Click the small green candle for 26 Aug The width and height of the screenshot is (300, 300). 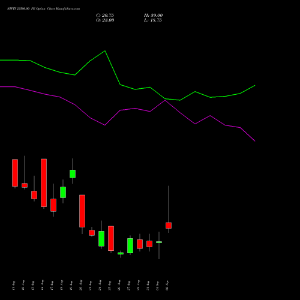(x=121, y=253)
